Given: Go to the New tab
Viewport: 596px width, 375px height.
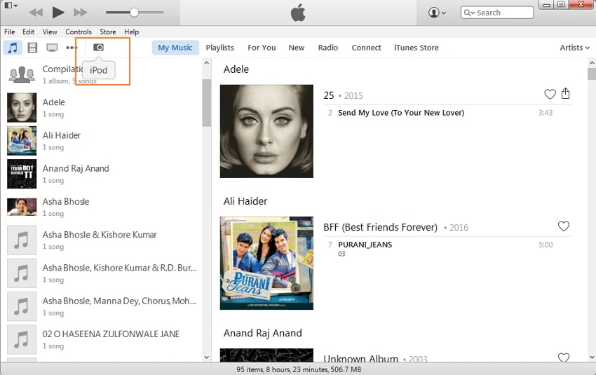Looking at the screenshot, I should point(296,48).
